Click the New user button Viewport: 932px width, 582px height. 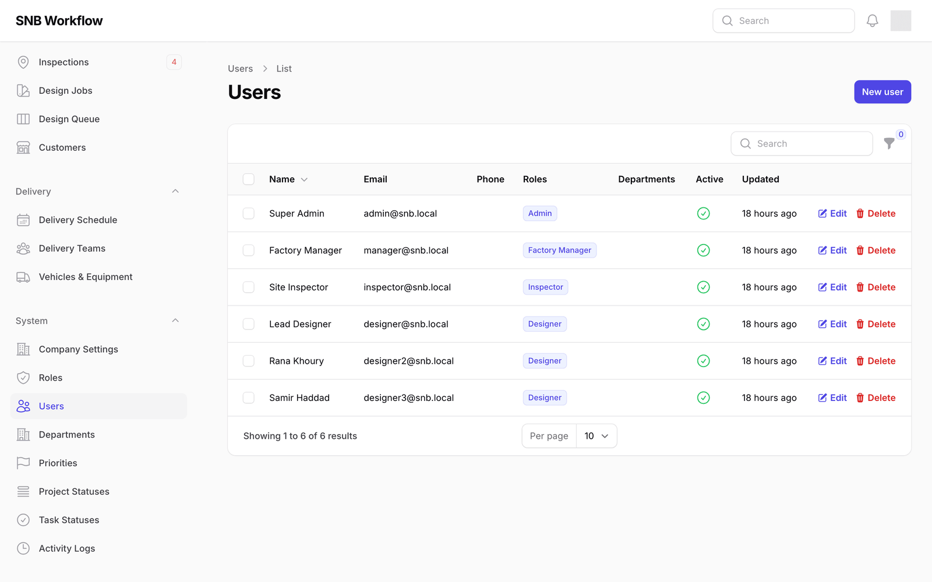[x=882, y=92]
